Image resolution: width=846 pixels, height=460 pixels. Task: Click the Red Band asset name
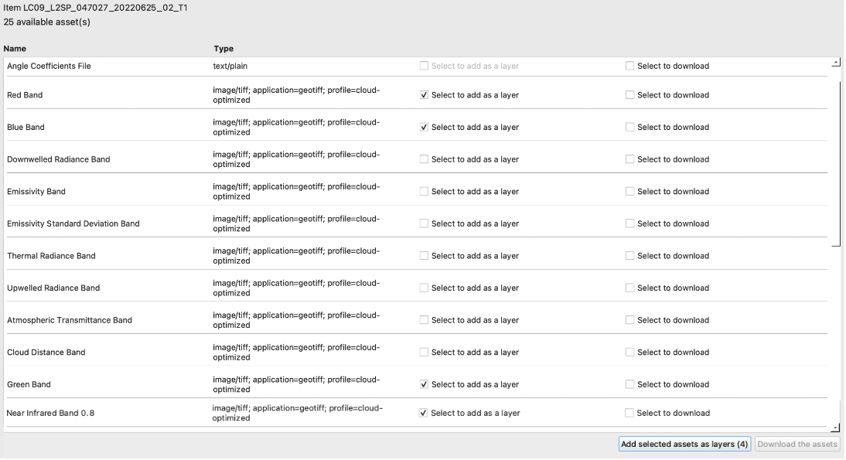coord(25,95)
